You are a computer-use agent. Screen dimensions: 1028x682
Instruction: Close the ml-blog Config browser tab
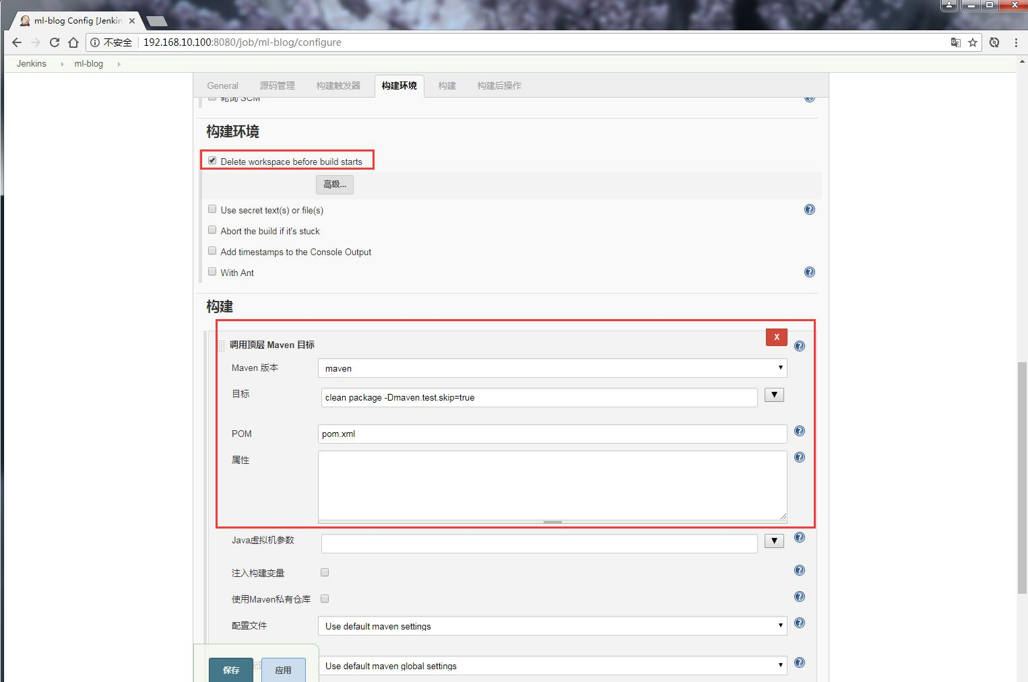[132, 21]
